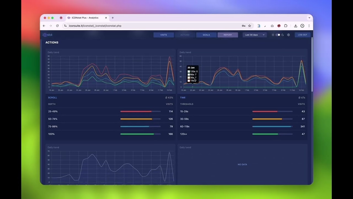The image size is (353, 199).
Task: Click the blue document extension icon
Action: coord(259,26)
